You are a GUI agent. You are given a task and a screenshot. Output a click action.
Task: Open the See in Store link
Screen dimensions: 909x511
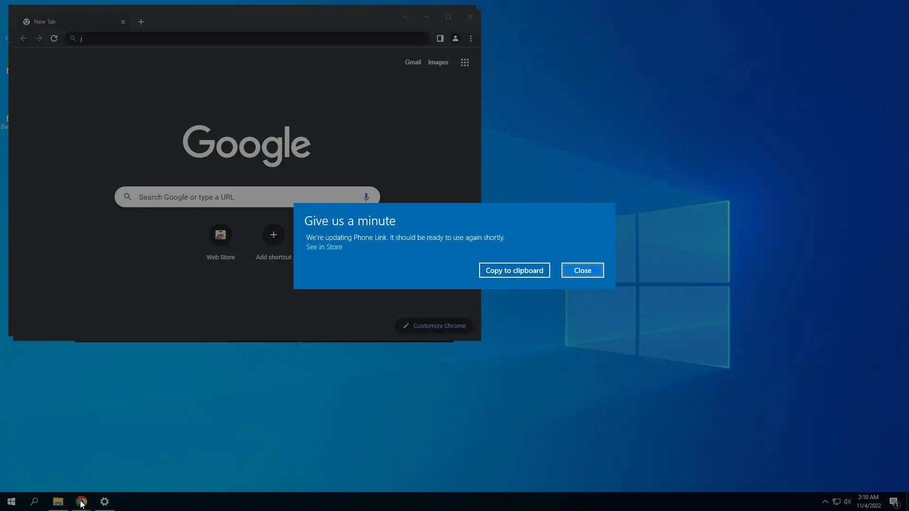(324, 247)
